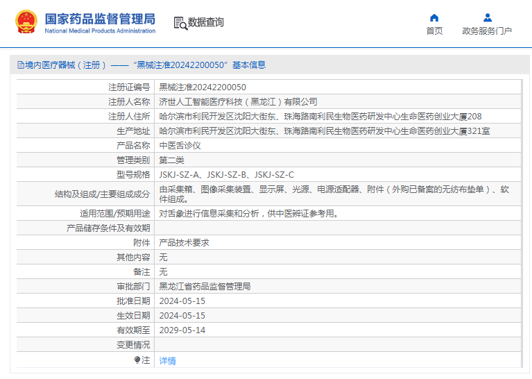
Task: Click approval date 2024-05-15 in 批准日期 row
Action: pyautogui.click(x=182, y=301)
